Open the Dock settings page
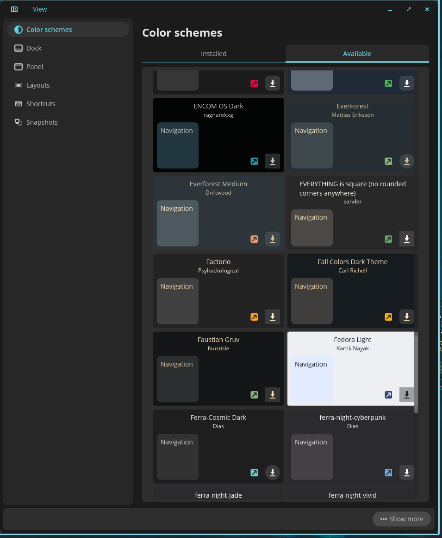 click(x=34, y=48)
